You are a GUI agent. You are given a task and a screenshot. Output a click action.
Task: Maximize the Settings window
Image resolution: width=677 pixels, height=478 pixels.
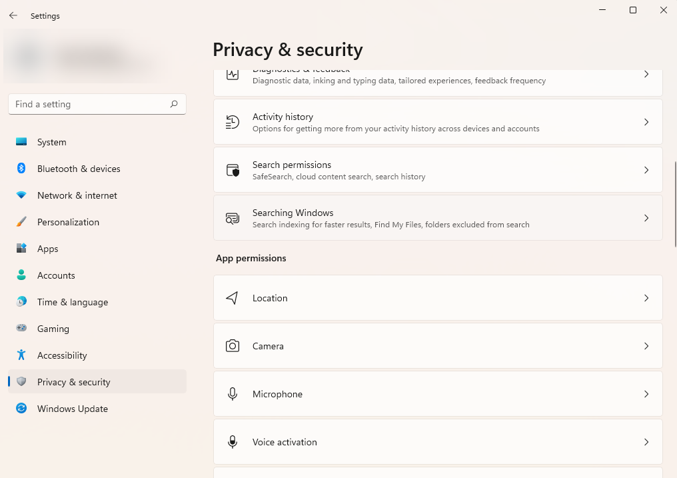[x=633, y=10]
